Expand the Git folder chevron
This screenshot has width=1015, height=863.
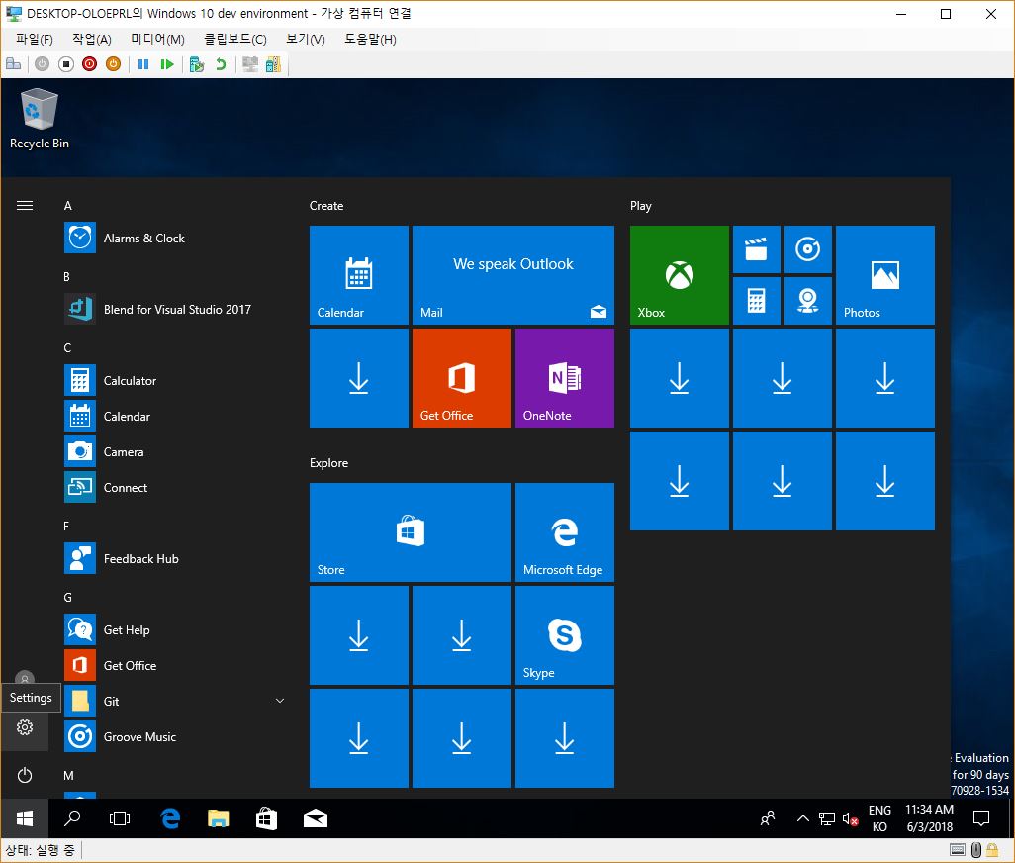pos(280,701)
